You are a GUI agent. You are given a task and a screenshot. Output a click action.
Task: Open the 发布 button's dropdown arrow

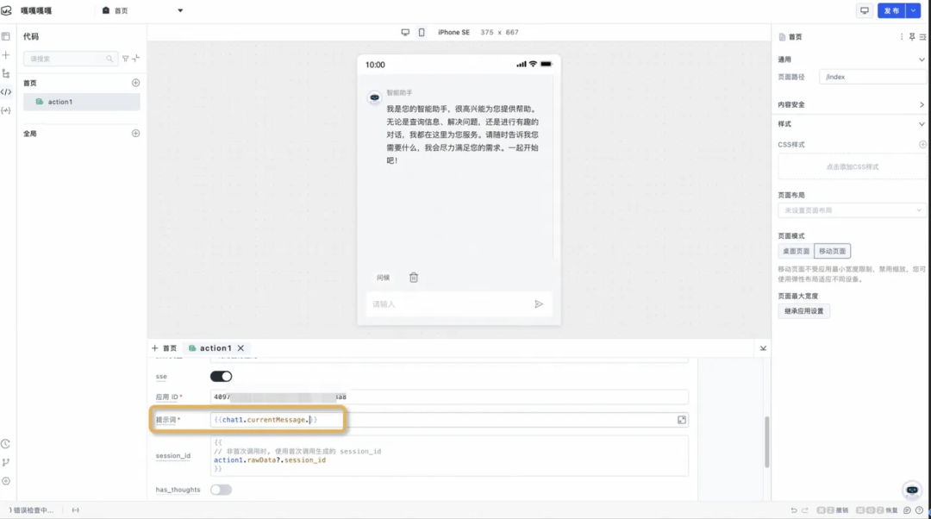point(913,10)
